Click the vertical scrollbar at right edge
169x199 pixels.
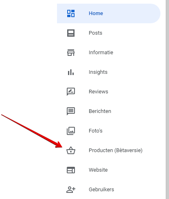(x=167, y=99)
